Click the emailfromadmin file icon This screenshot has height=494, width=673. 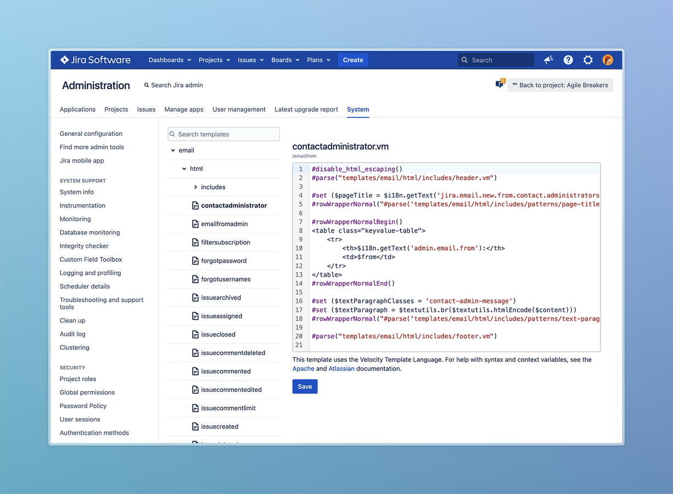(x=195, y=224)
